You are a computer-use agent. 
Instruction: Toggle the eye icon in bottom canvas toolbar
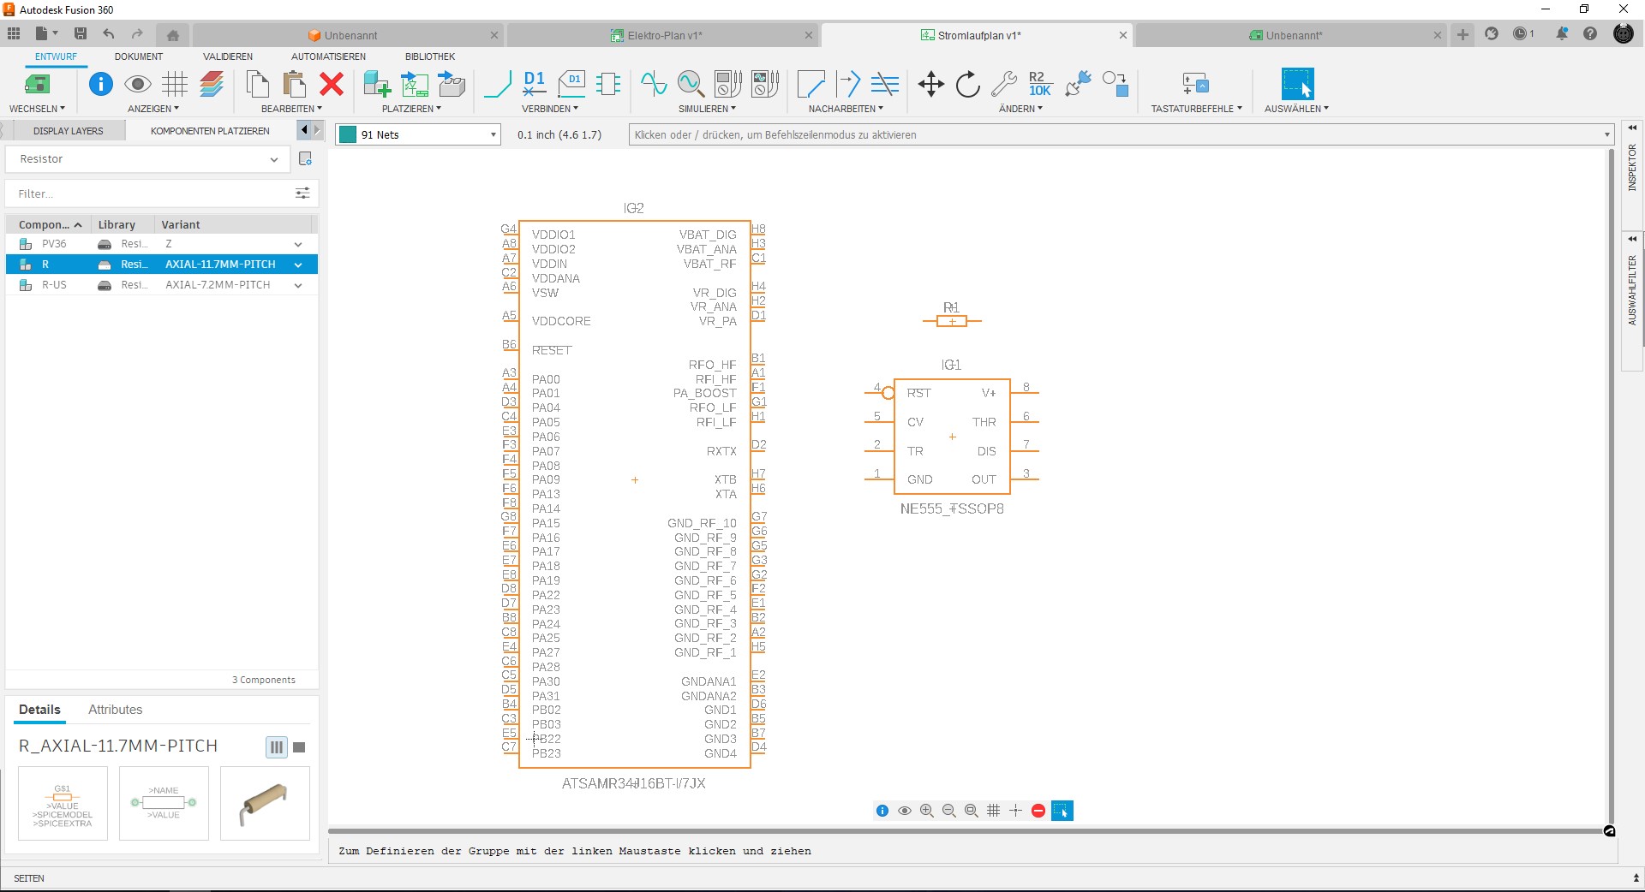(905, 811)
